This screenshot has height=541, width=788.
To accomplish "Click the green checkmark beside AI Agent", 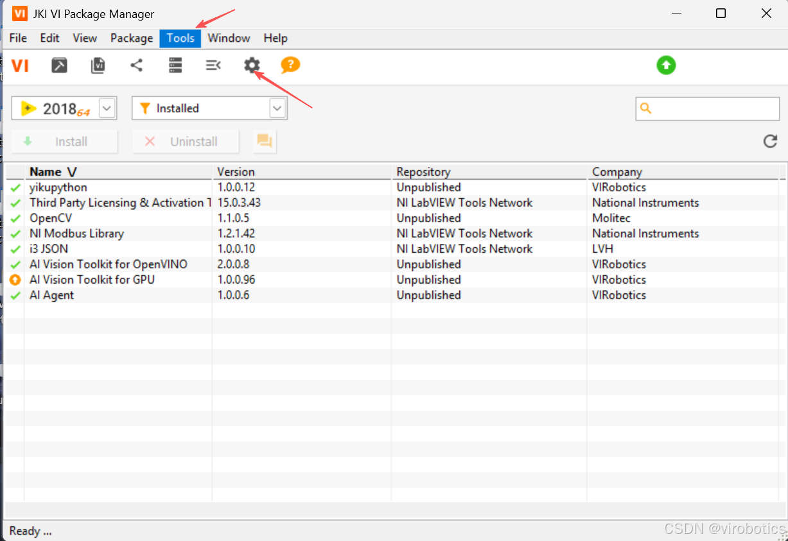I will (15, 296).
